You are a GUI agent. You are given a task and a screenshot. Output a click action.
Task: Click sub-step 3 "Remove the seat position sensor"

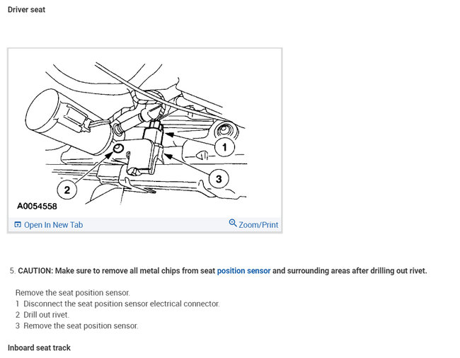pos(80,326)
